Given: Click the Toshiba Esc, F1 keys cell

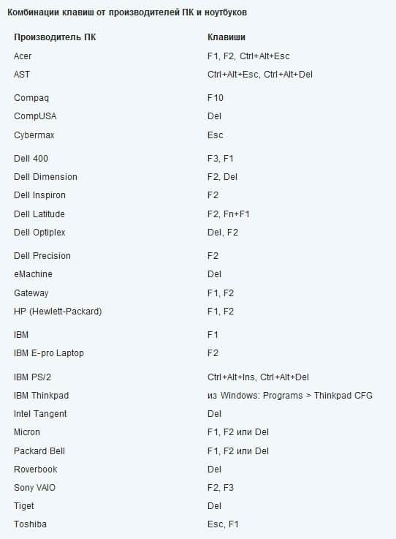Looking at the screenshot, I should pos(223,524).
